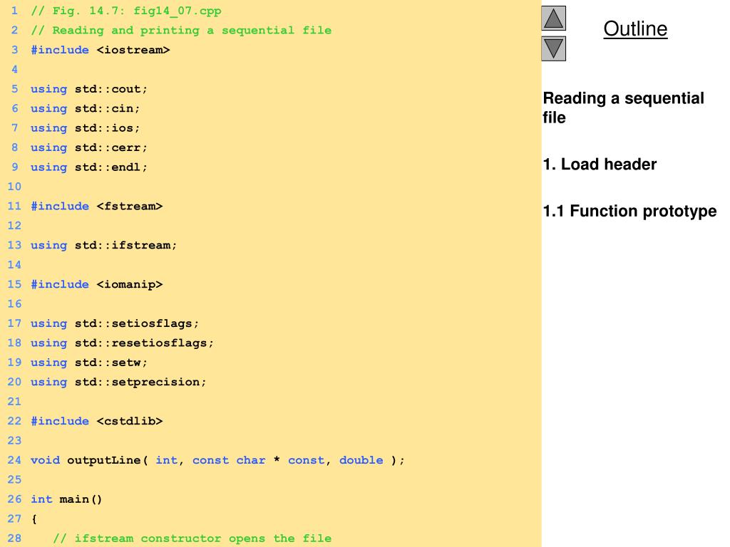730x547 pixels.
Task: Click the 'using std::cerr;' line
Action: coord(89,147)
